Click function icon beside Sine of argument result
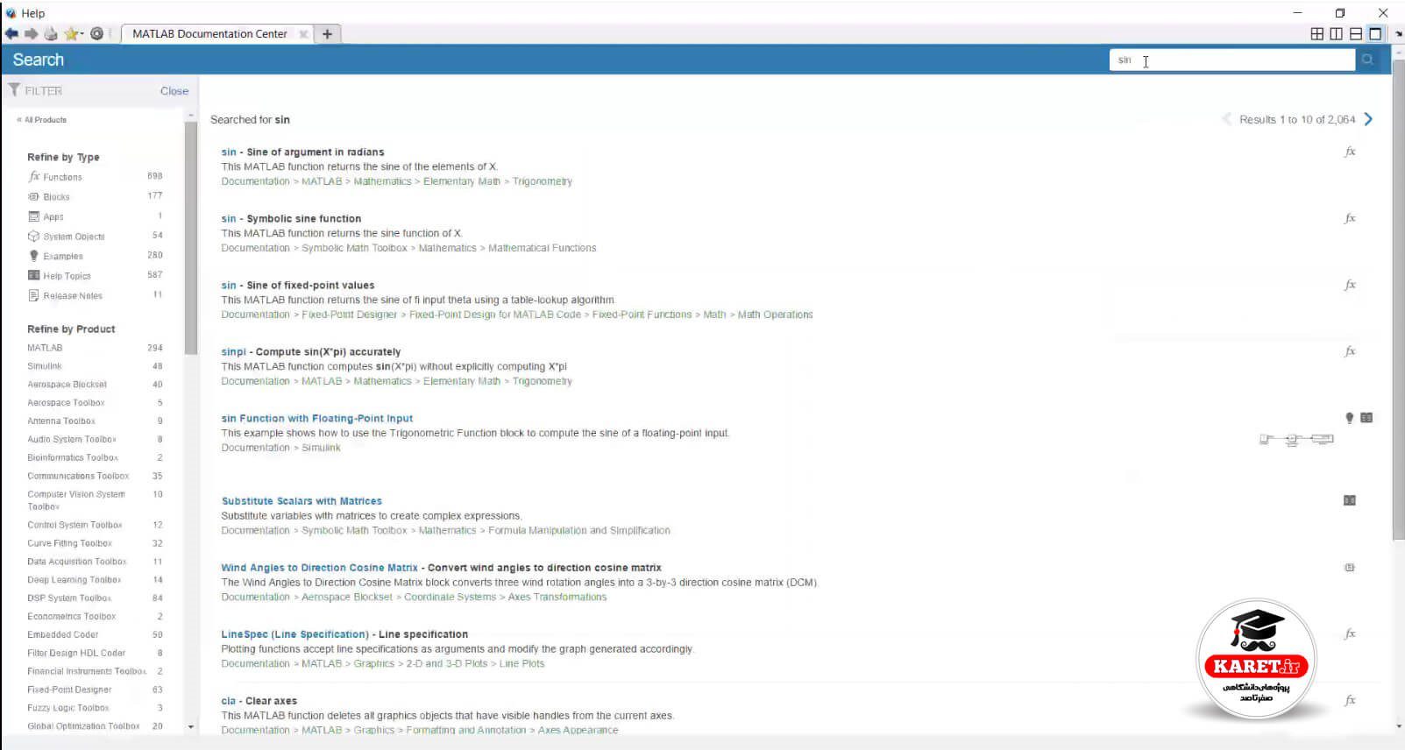 [x=1350, y=152]
